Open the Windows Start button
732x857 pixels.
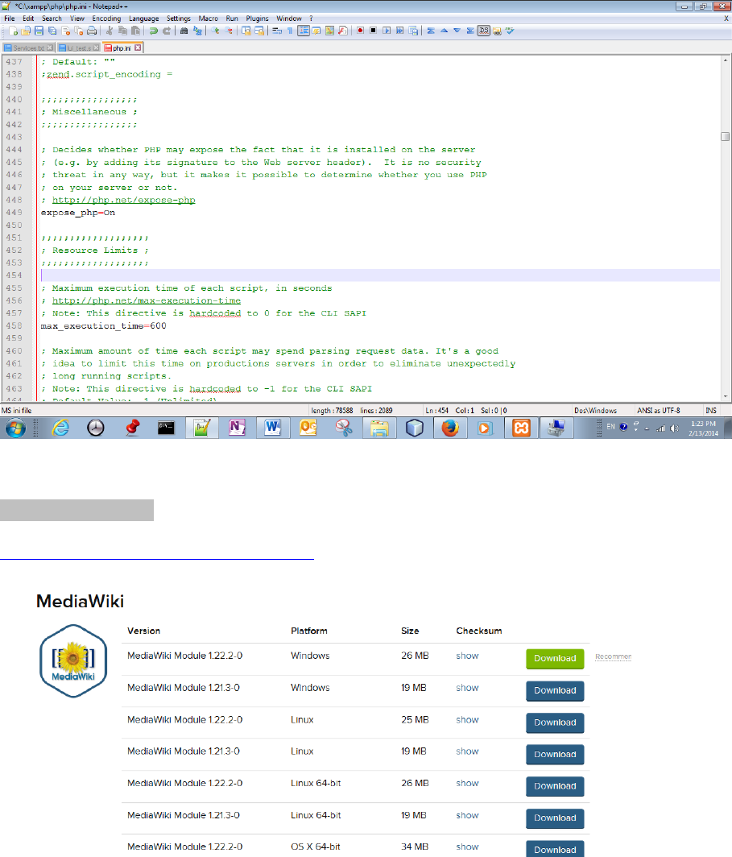(x=15, y=428)
